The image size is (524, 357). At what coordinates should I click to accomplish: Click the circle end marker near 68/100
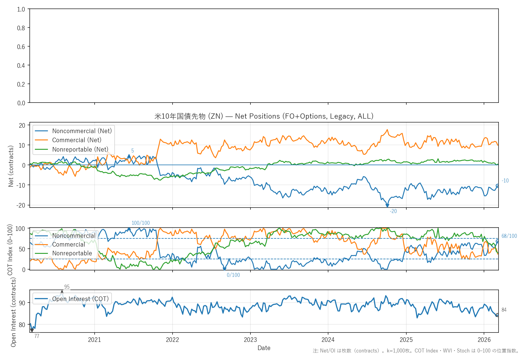pos(498,241)
